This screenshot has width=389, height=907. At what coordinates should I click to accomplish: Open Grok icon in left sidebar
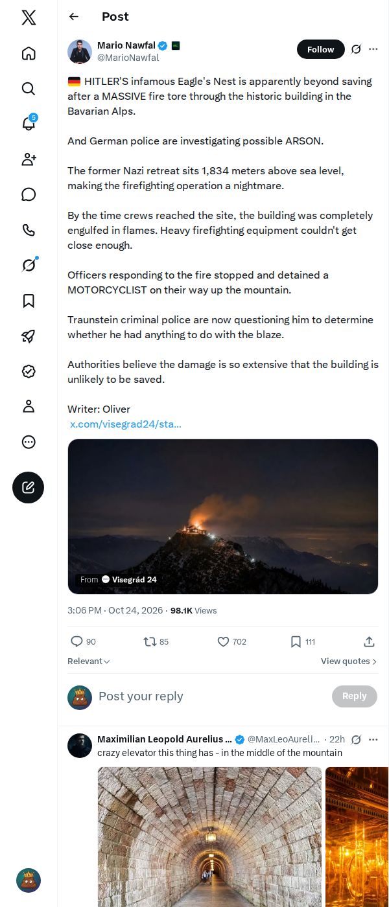tap(29, 265)
